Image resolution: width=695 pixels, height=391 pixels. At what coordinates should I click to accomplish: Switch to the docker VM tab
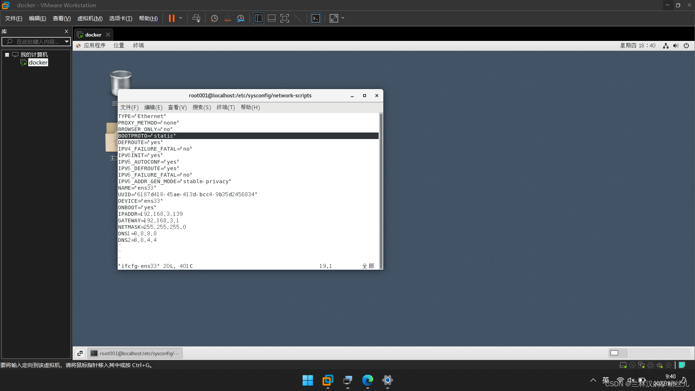tap(93, 35)
